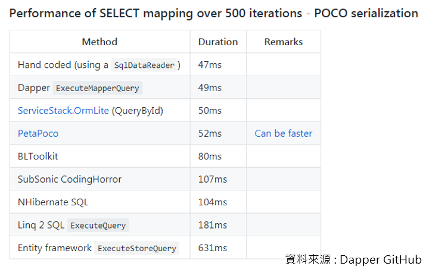Viewport: 423px width, 266px height.
Task: Follow the "Can be faster" remark link
Action: [283, 133]
